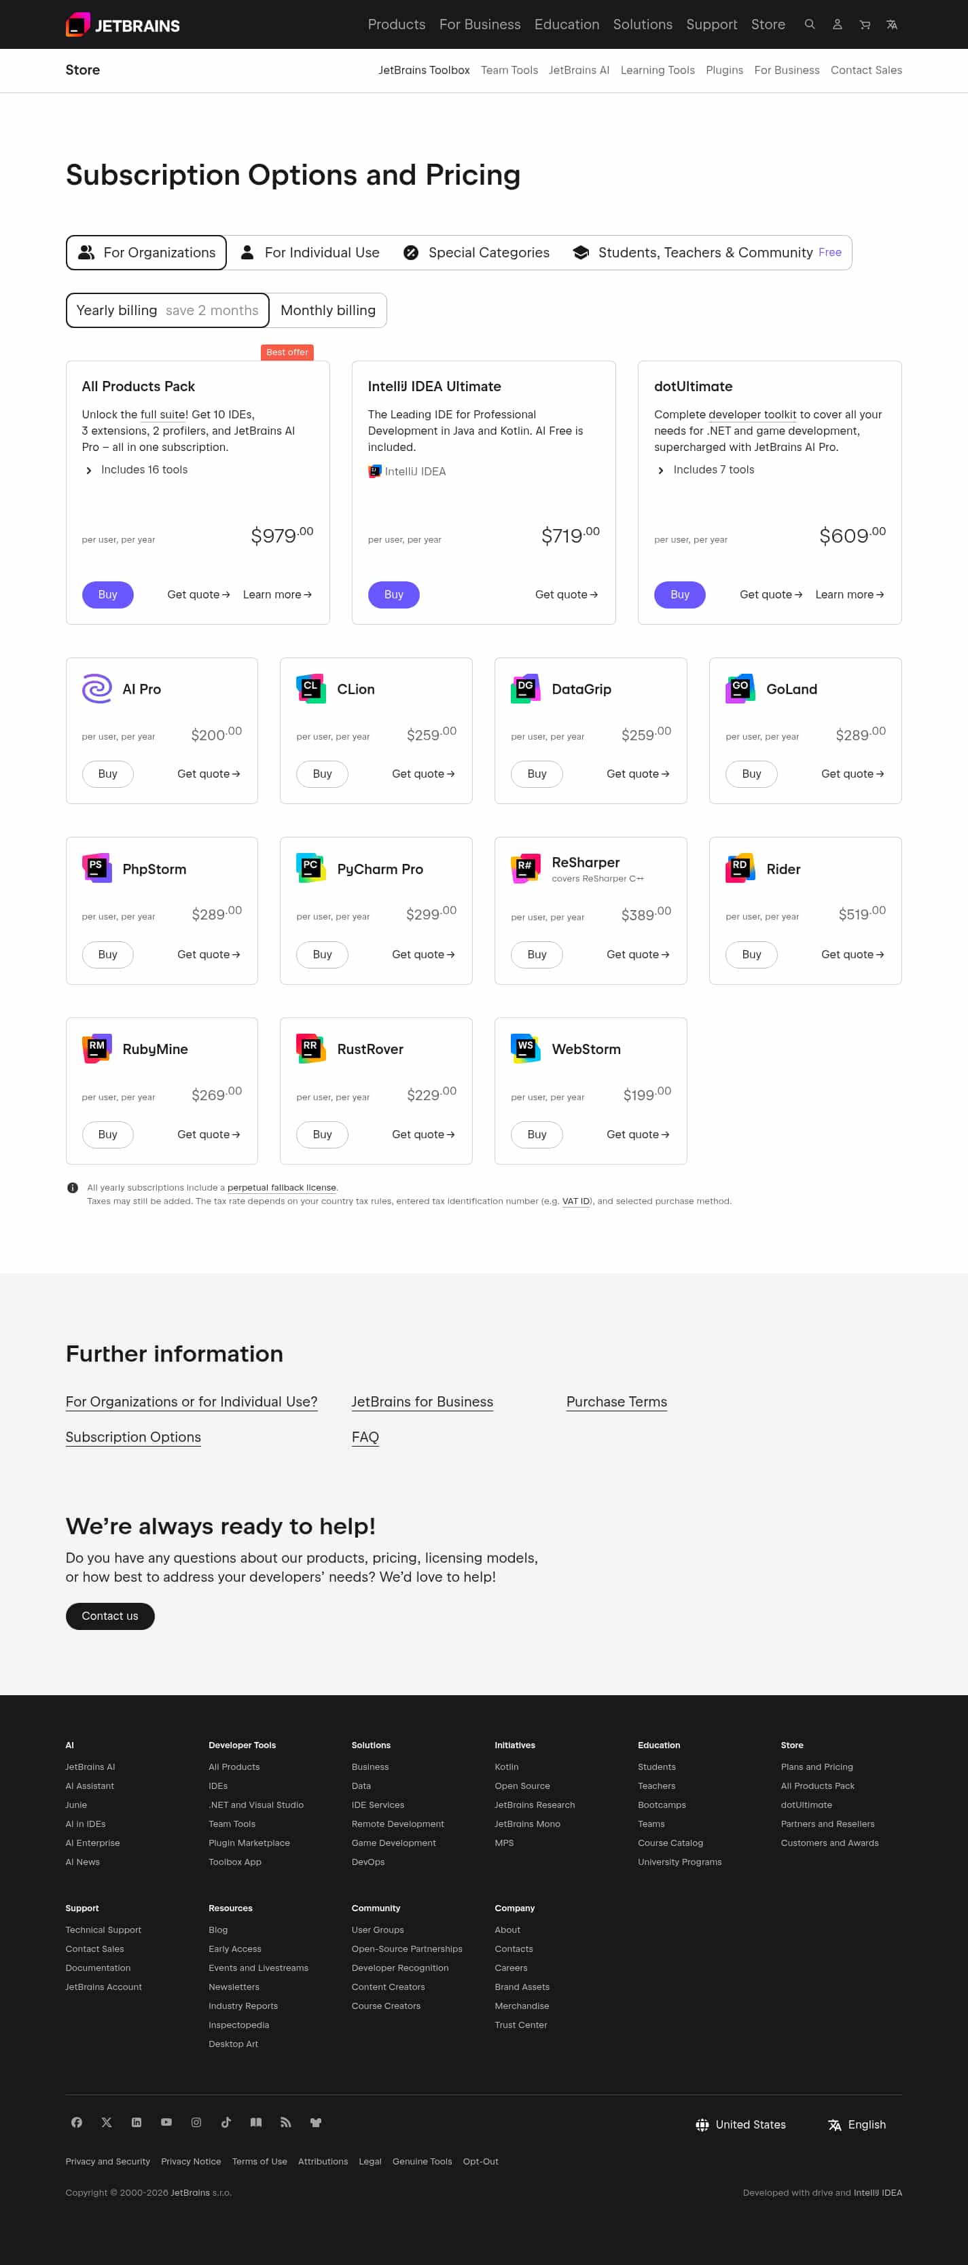
Task: Open the language selector icon in header
Action: pos(891,24)
